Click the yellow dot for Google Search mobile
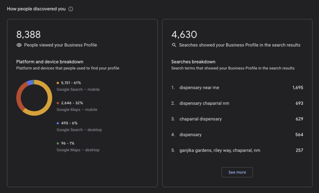The width and height of the screenshot is (319, 193). 58,83
